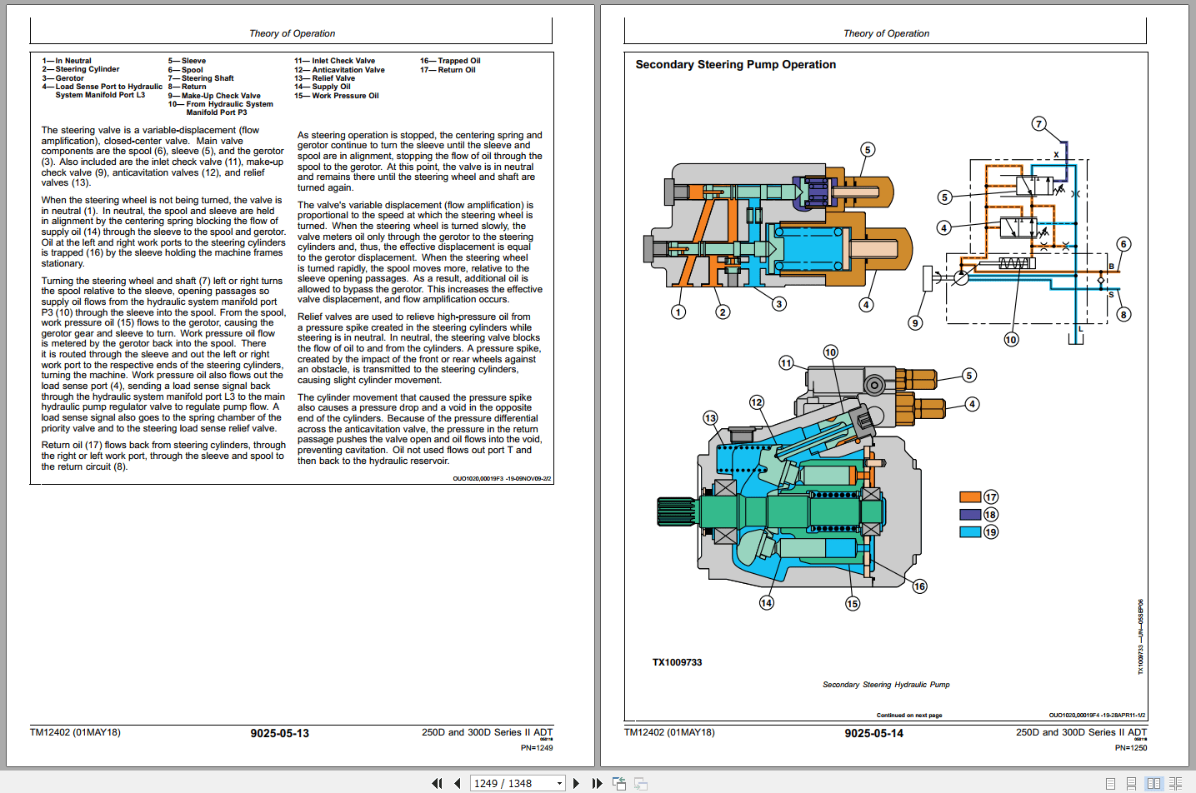1196x793 pixels.
Task: Click the next view navigation icon
Action: [641, 783]
